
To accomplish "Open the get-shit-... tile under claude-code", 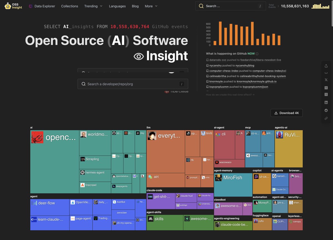I will tap(161, 201).
